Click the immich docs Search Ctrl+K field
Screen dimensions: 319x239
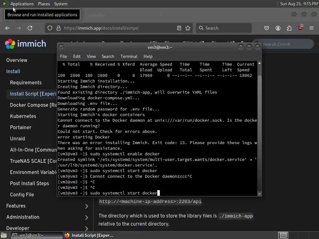tap(283, 44)
